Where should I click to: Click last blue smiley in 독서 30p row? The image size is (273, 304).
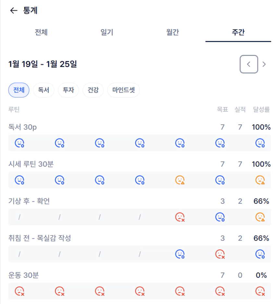pos(260,143)
